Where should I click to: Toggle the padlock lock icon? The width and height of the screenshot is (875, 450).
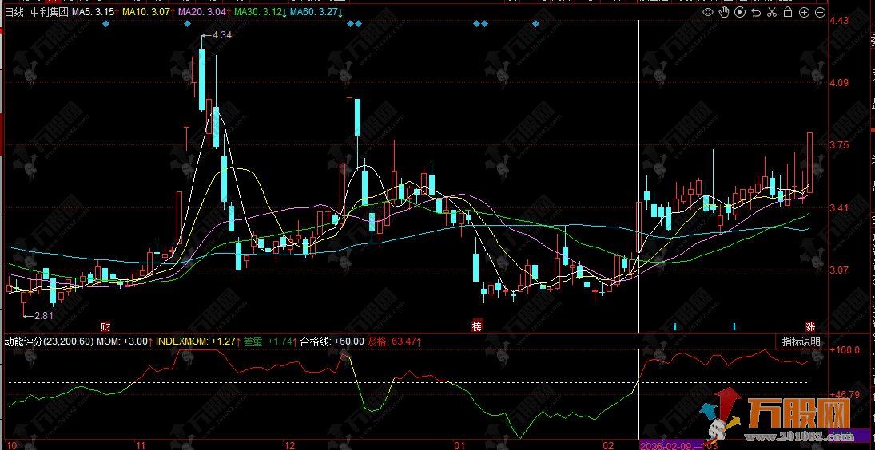pos(788,12)
